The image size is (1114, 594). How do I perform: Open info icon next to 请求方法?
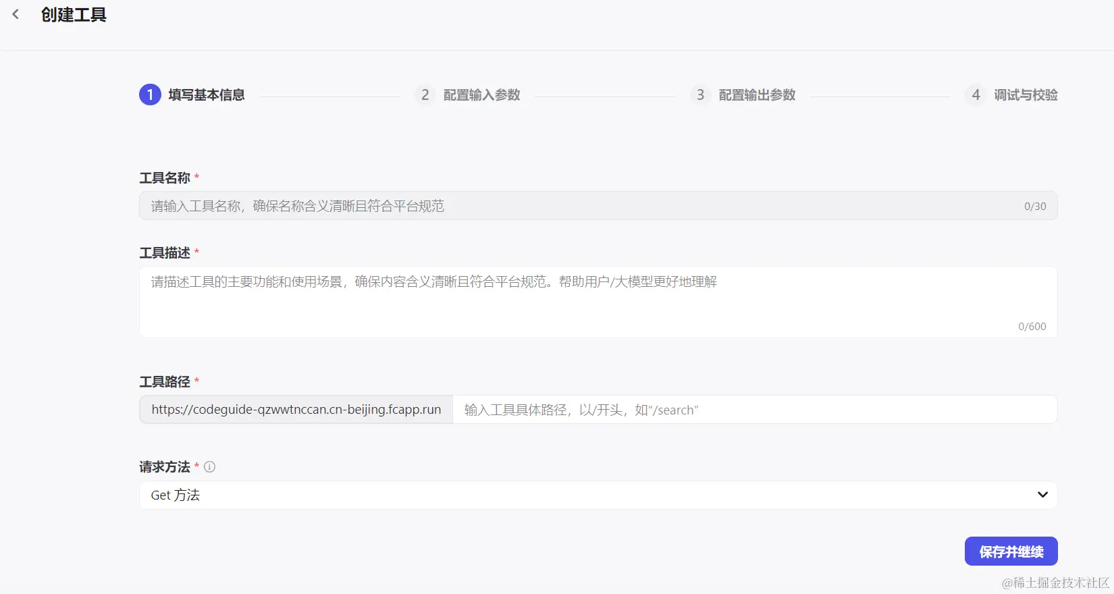point(209,466)
